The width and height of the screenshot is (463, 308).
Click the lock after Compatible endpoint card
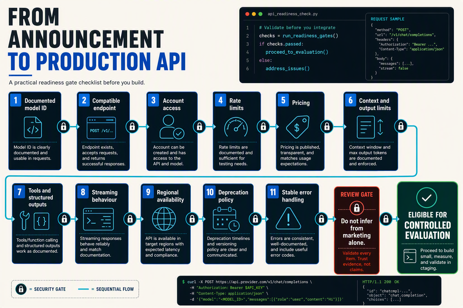pyautogui.click(x=132, y=127)
